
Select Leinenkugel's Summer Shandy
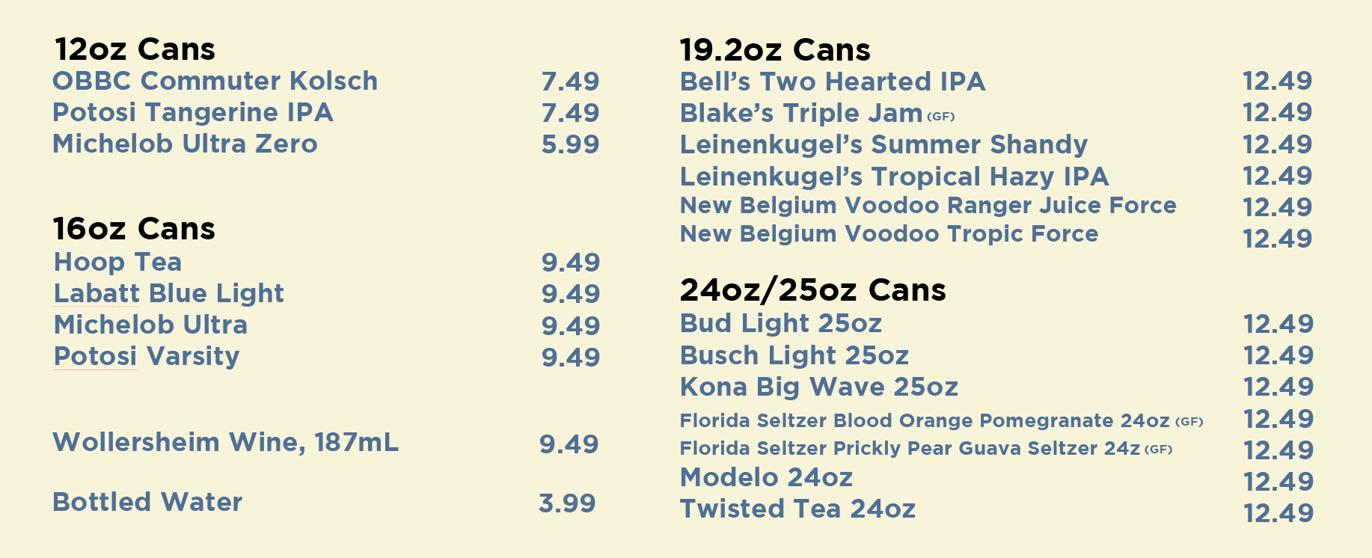point(884,144)
